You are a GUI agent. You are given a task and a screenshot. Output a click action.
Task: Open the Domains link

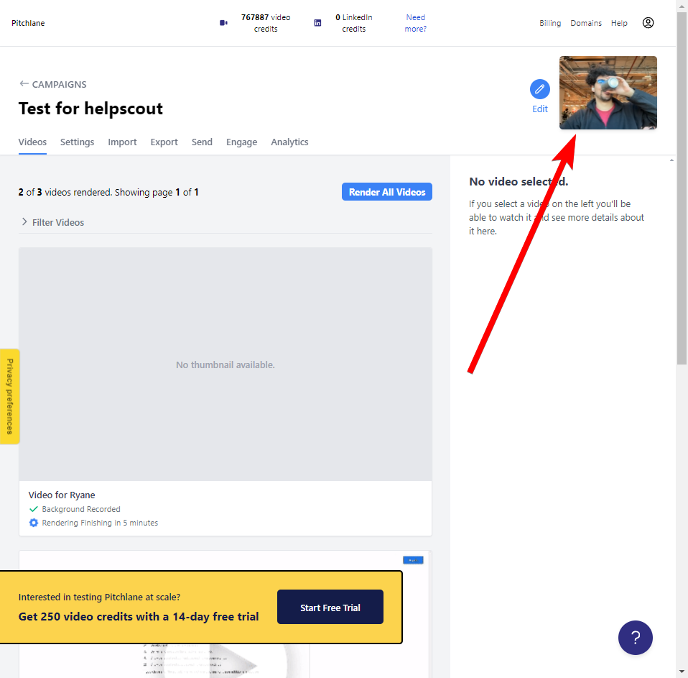tap(586, 23)
